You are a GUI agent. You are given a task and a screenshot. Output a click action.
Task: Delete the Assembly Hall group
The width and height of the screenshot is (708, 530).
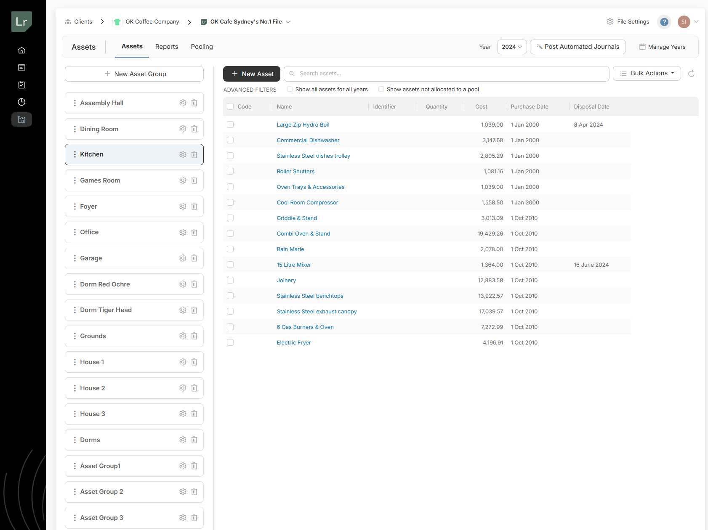pyautogui.click(x=194, y=103)
